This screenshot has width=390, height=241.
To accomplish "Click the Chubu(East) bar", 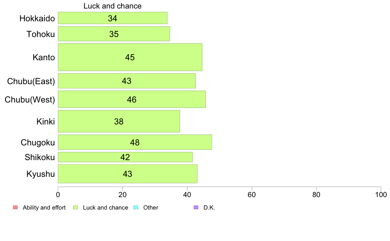I will coord(127,81).
